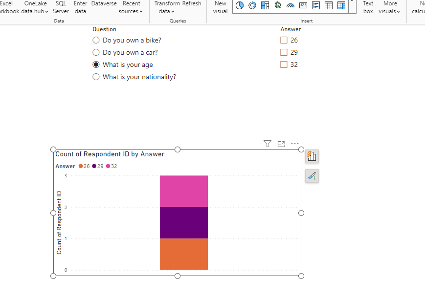This screenshot has width=425, height=298.
Task: Click the focus mode icon on chart
Action: tap(281, 144)
